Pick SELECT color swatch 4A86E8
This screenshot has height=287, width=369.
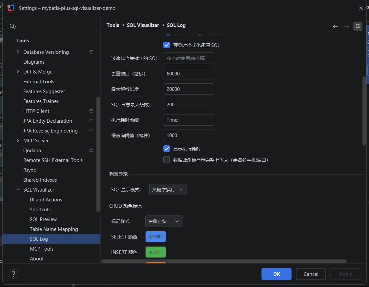155,237
